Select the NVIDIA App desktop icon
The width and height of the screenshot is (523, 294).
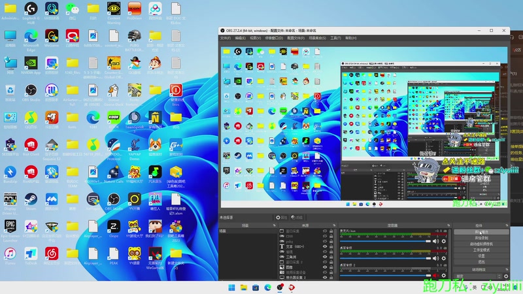[x=31, y=65]
